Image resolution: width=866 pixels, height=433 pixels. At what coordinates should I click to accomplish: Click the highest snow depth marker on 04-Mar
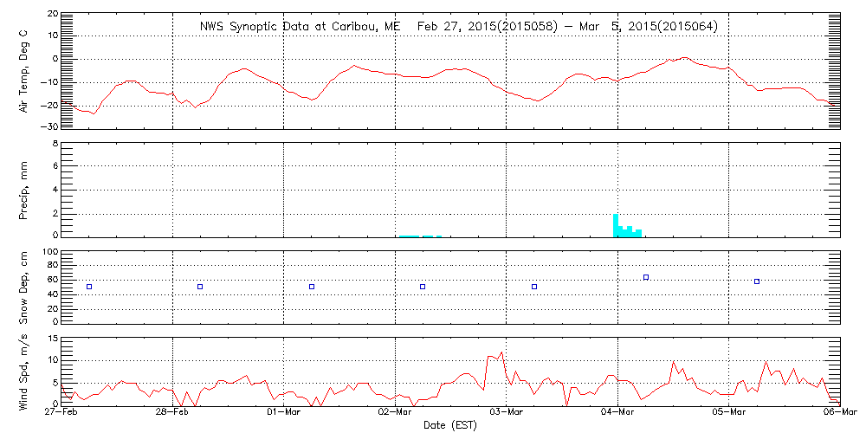pyautogui.click(x=646, y=277)
